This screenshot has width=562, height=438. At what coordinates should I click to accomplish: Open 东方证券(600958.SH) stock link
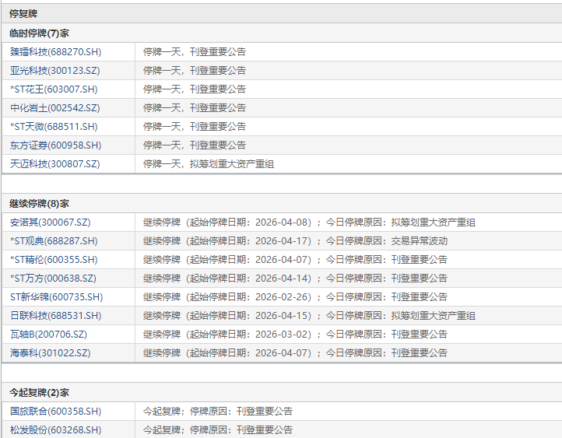coord(55,145)
